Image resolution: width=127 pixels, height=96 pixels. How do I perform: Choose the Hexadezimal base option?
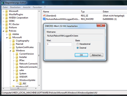[78, 44]
